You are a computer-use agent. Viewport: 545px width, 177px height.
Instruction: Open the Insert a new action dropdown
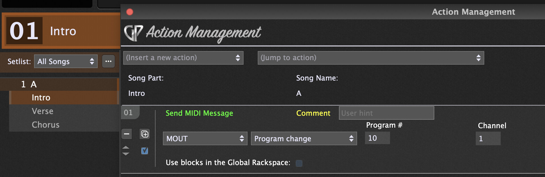pos(183,58)
